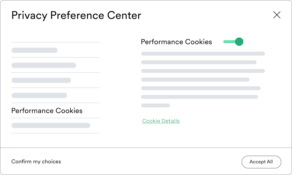Screen dimensions: 292x175
Task: Click the Accept All button
Action: [x=261, y=162]
